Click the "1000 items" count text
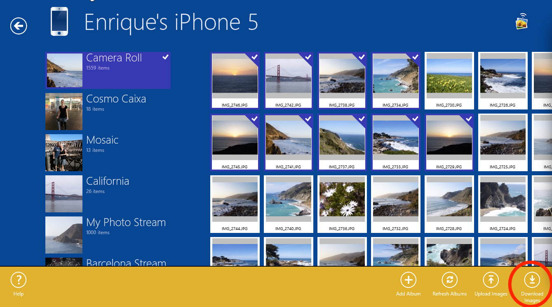This screenshot has width=552, height=307. 98,233
